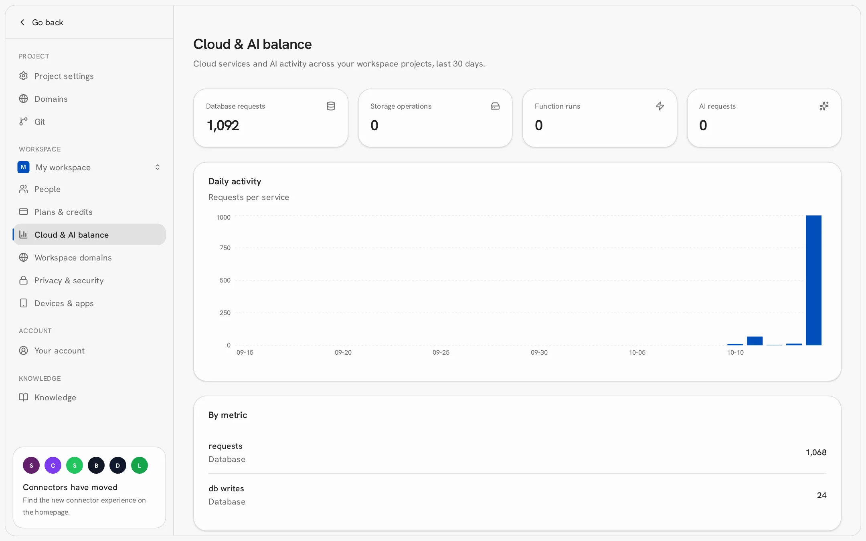The height and width of the screenshot is (541, 866).
Task: Click the By metric heading
Action: [228, 415]
